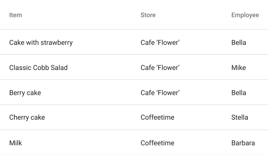Click the Cherry cake item cell

pyautogui.click(x=27, y=118)
